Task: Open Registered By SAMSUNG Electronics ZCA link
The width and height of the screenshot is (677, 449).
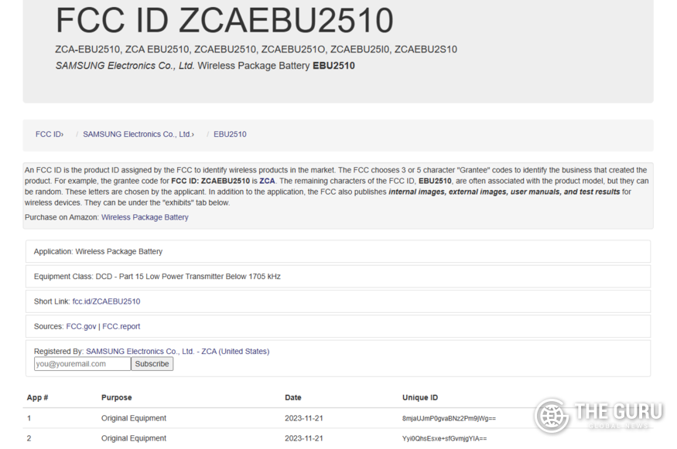Action: (177, 352)
